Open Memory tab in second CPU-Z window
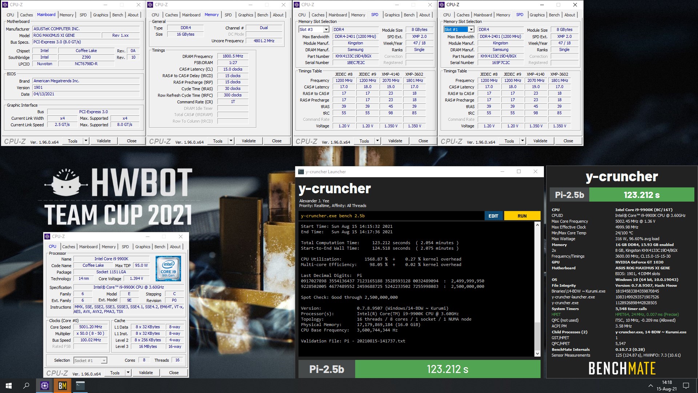 click(x=212, y=15)
